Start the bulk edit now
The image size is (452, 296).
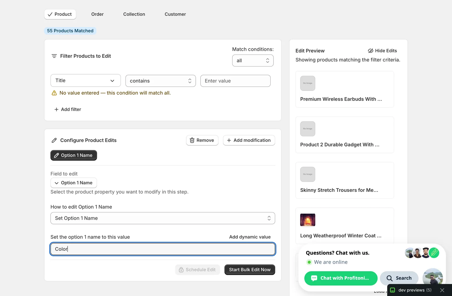point(250,270)
